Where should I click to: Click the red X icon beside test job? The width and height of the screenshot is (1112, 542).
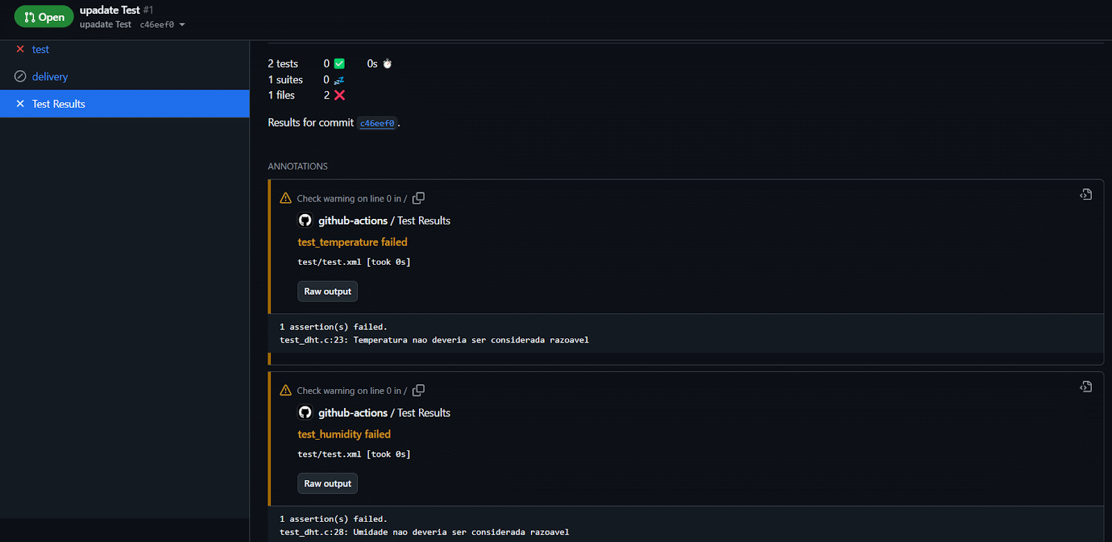click(20, 49)
